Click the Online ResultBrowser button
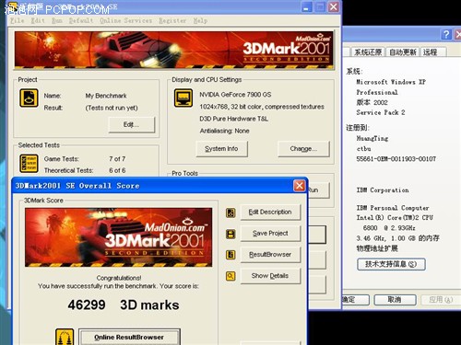 tap(129, 337)
